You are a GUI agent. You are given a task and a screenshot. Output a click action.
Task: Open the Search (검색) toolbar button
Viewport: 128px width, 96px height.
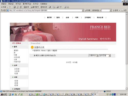pyautogui.click(x=26, y=7)
